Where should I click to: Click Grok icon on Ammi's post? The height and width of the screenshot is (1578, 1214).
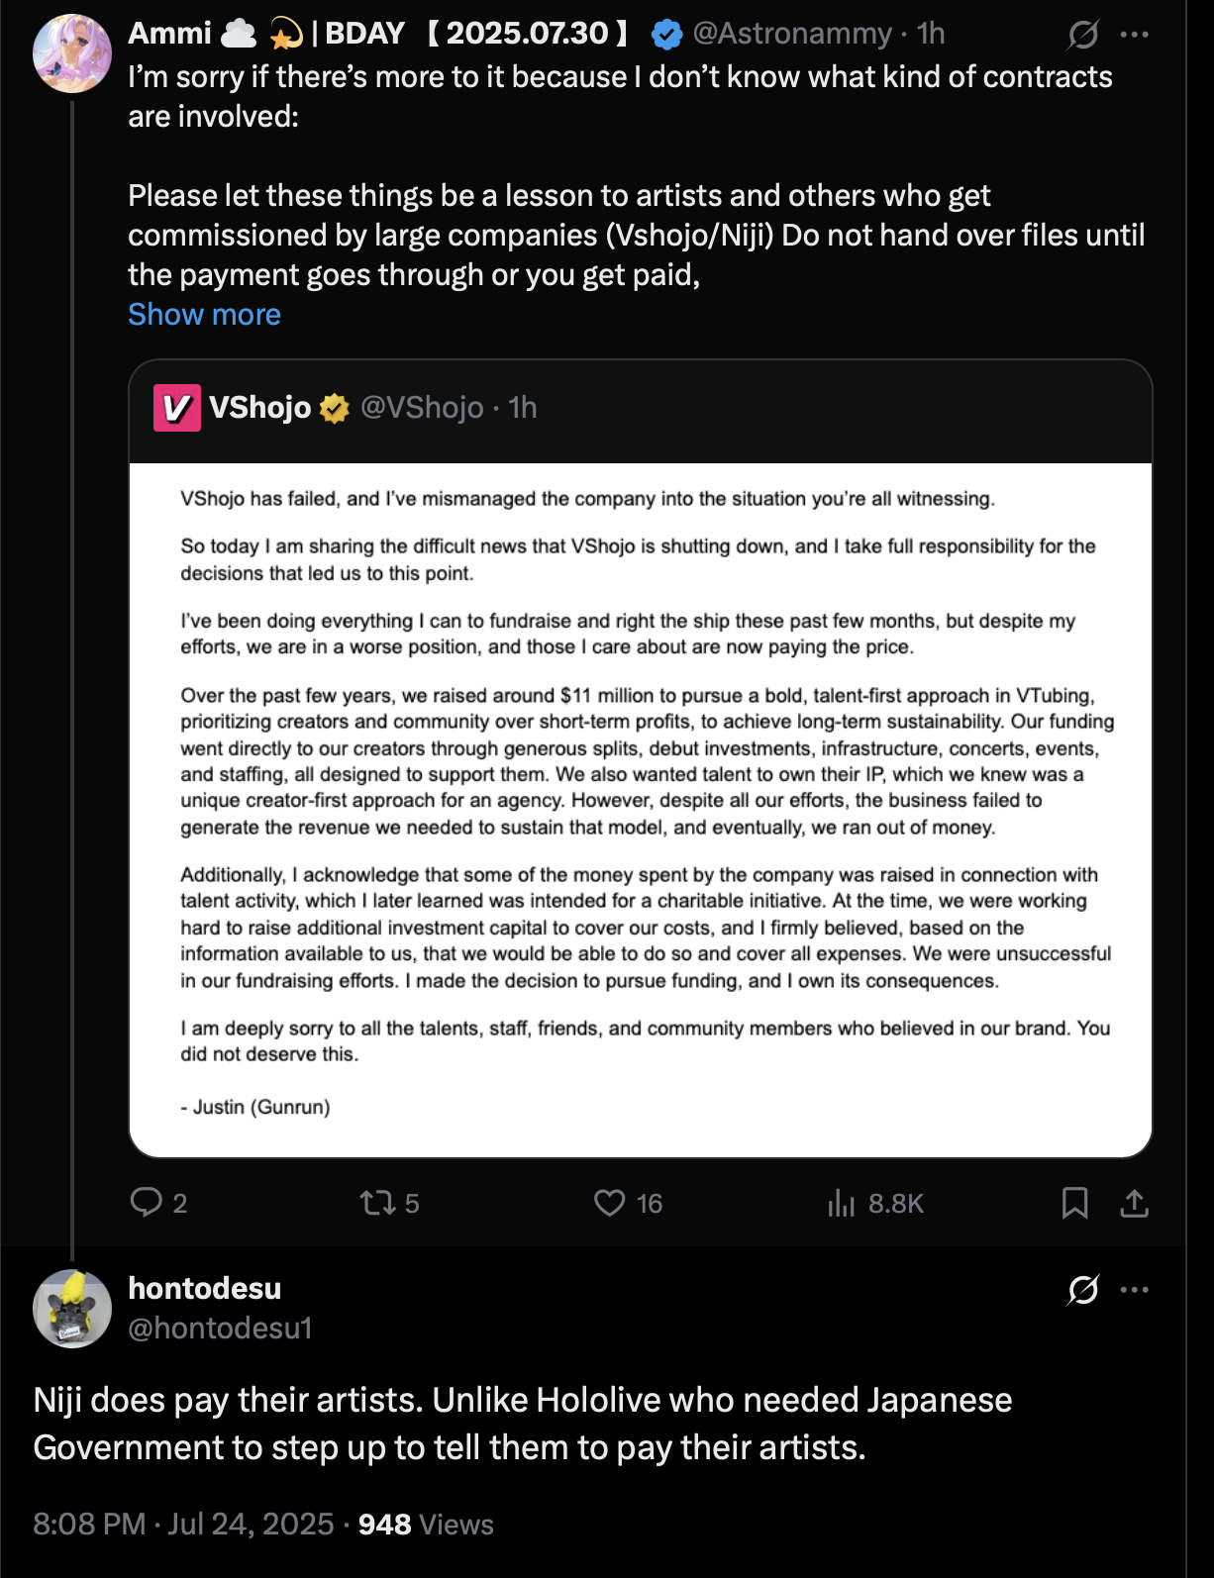pyautogui.click(x=1082, y=35)
